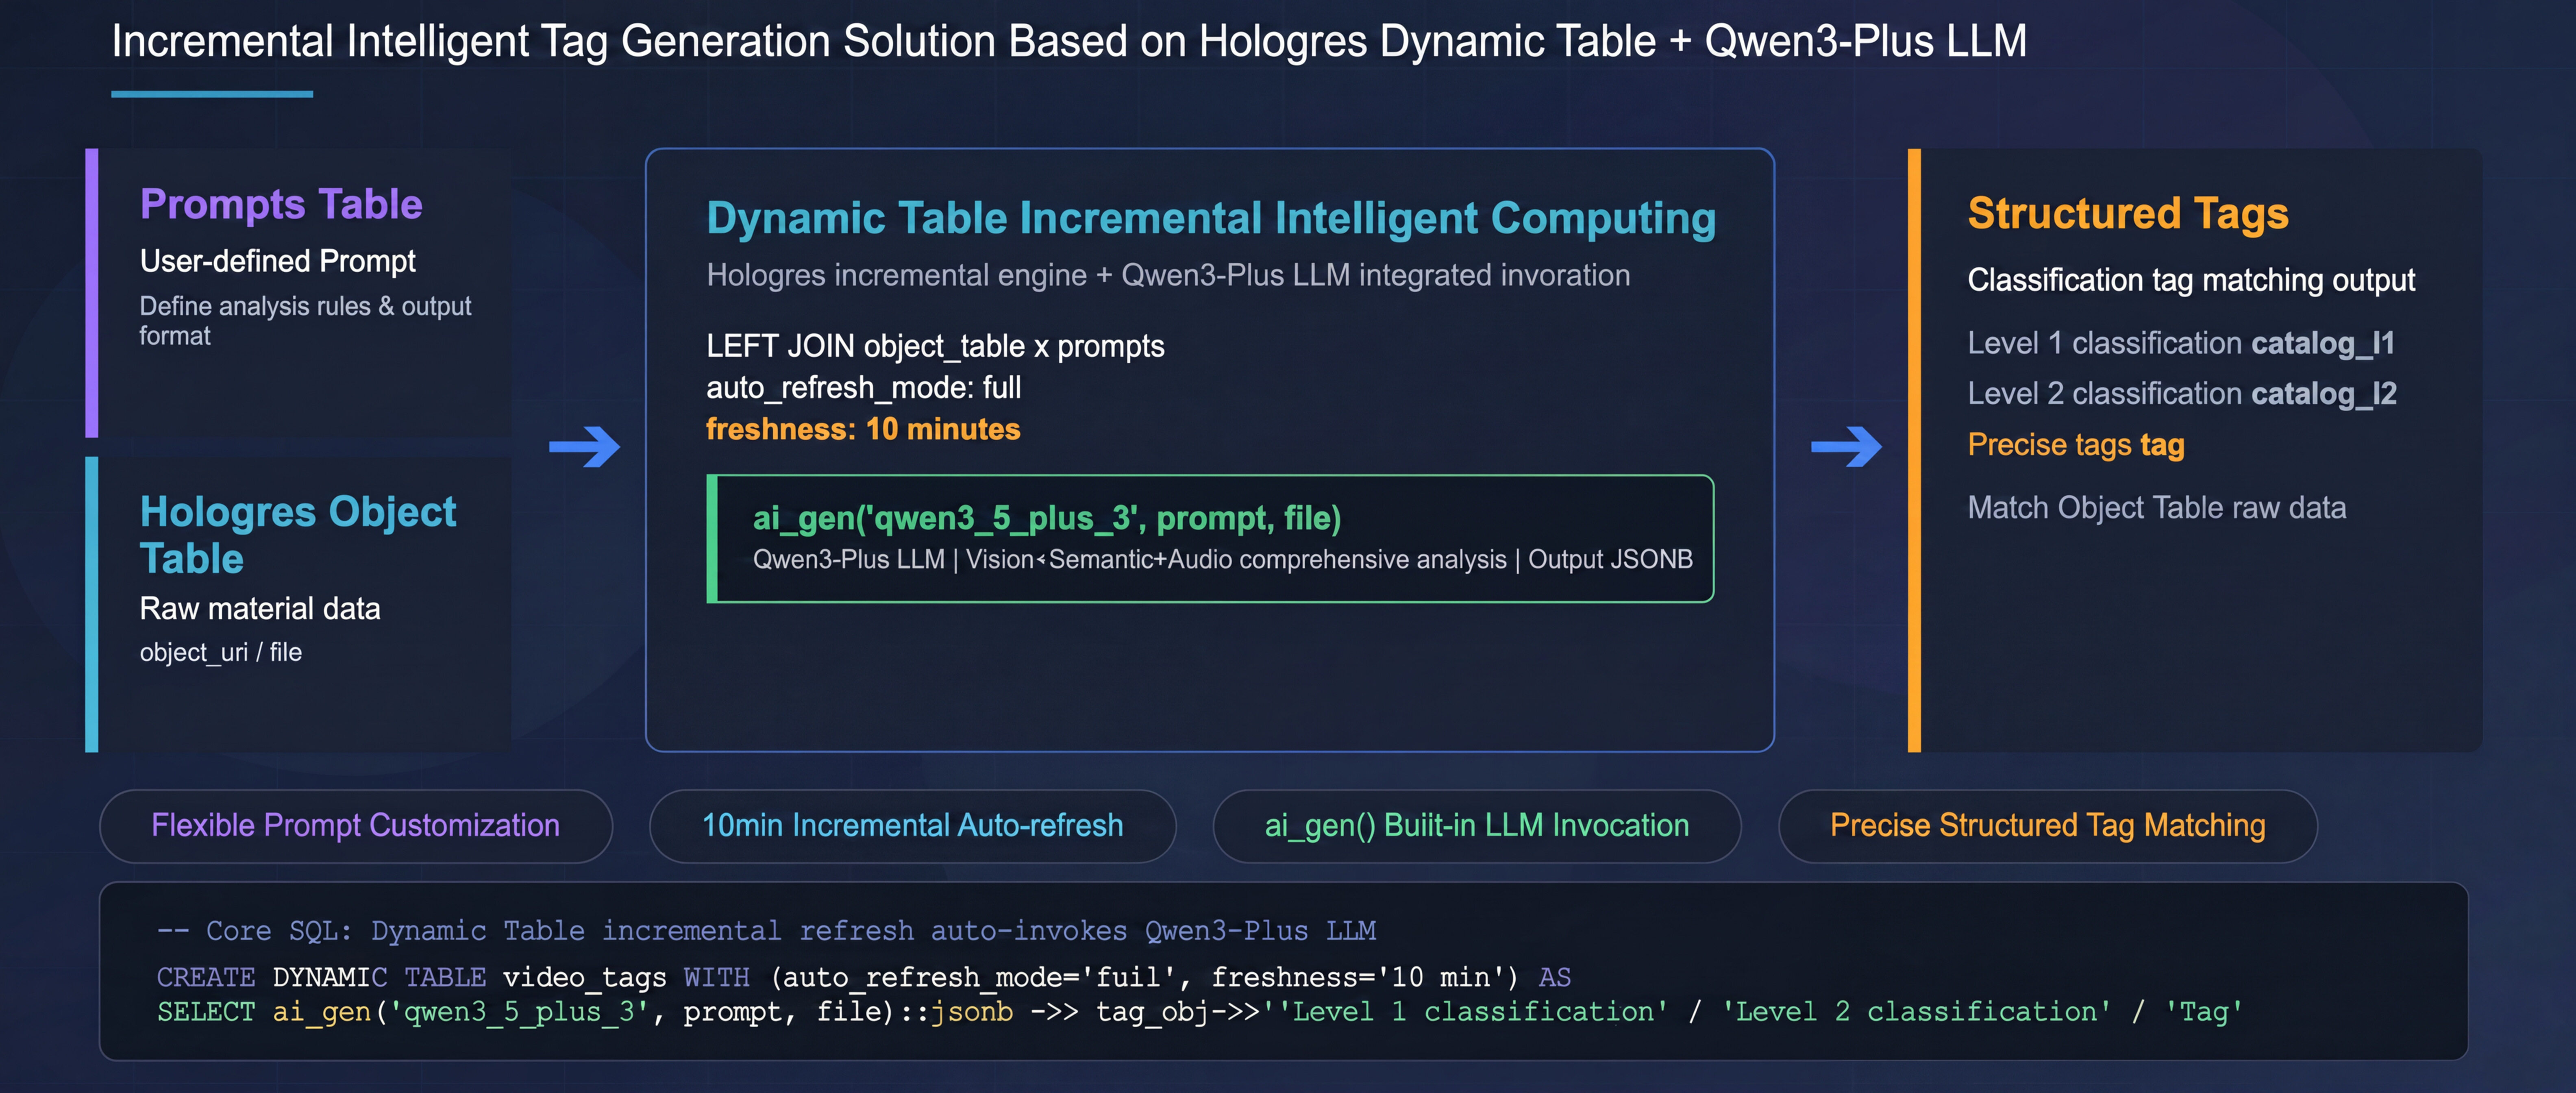This screenshot has width=2576, height=1093.
Task: Select the "CREATE DYNAMIC TABLE video_tags" SQL line
Action: tap(863, 977)
